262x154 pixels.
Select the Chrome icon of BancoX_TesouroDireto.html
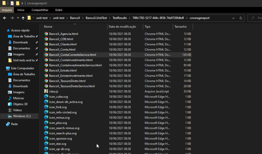46,81
